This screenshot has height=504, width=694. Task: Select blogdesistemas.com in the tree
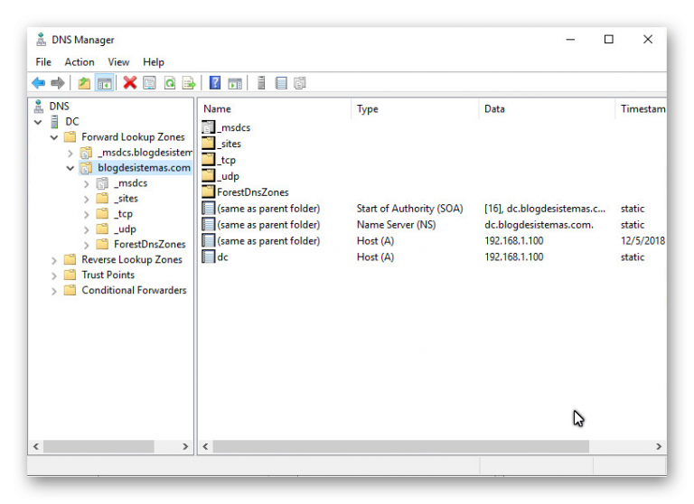144,168
